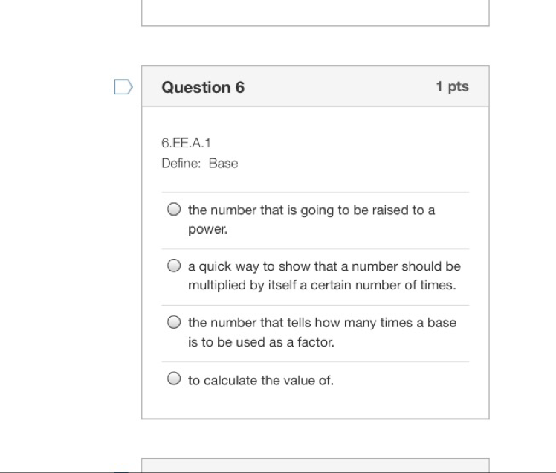Click the 'Define:' prompt label

click(181, 163)
